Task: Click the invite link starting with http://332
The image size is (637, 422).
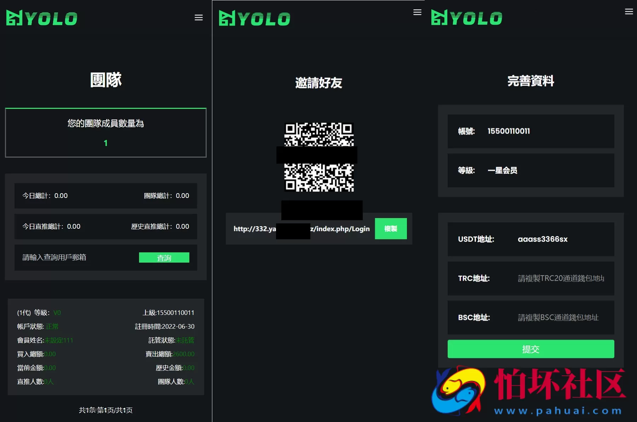Action: [x=301, y=229]
